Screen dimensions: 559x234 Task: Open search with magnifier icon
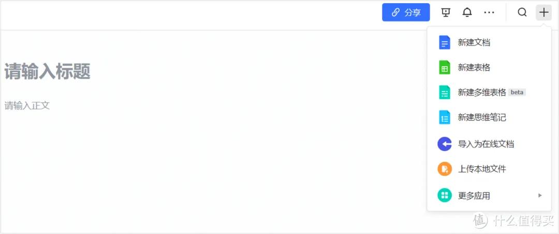coord(522,12)
